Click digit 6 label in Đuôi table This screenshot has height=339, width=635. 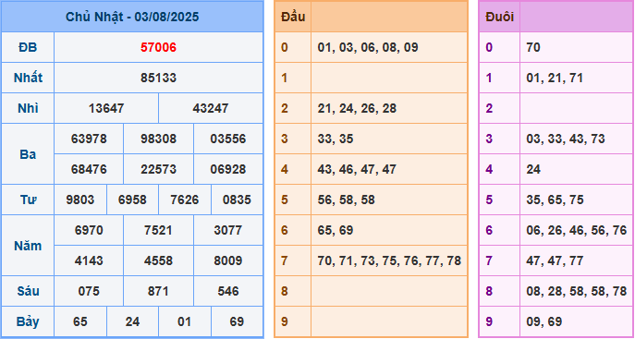coord(489,230)
